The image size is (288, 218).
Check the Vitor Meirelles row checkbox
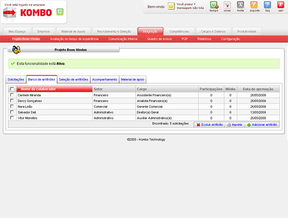[x=12, y=117]
